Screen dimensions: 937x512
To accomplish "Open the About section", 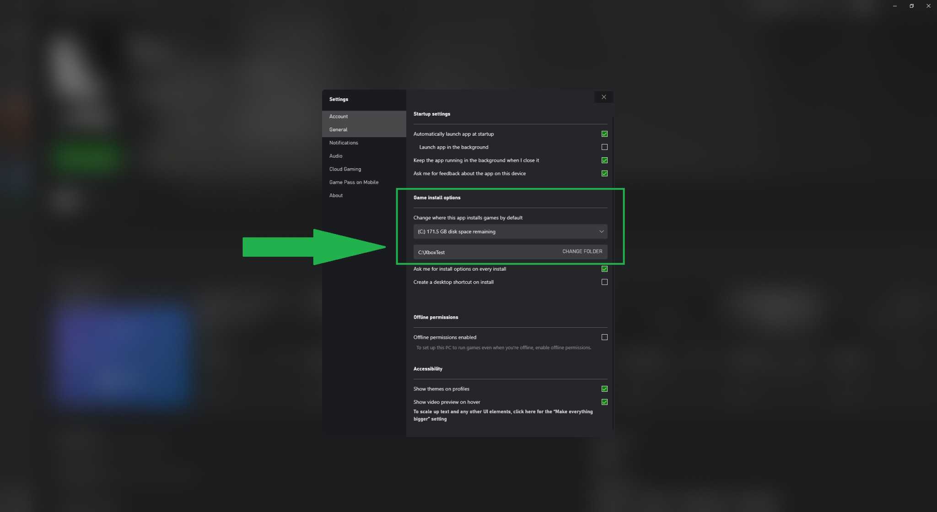I will tap(336, 195).
